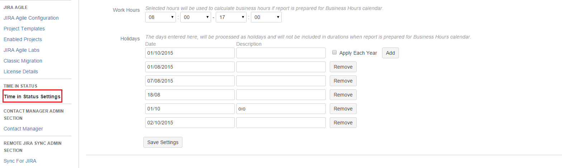Open Classic Migration link
The width and height of the screenshot is (562, 168).
pyautogui.click(x=23, y=61)
